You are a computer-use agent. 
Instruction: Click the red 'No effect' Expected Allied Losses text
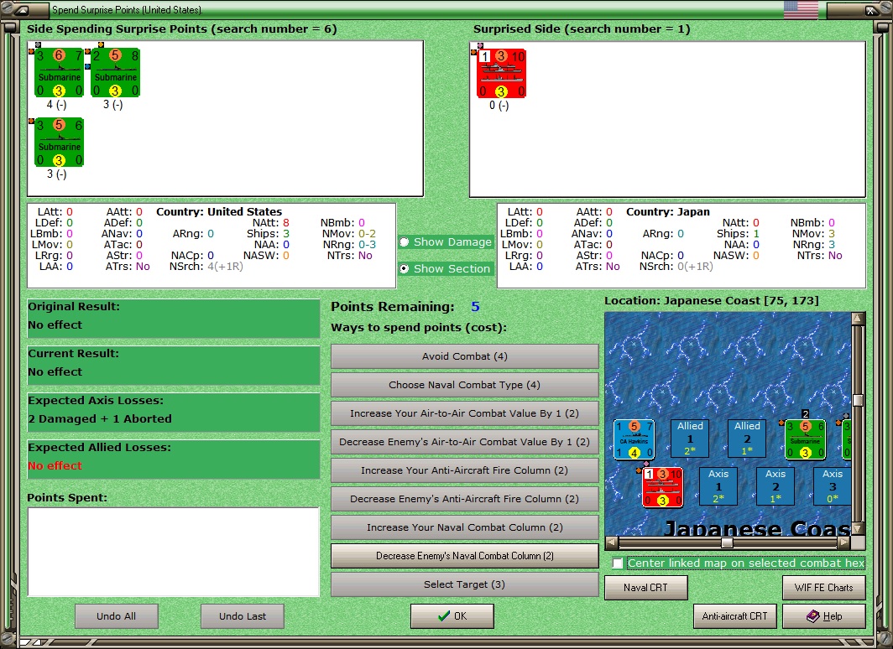coord(55,466)
